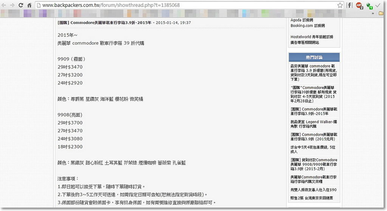Open 有雙人房徵友善人仕入住$90 thread
The image size is (387, 211).
click(x=313, y=190)
